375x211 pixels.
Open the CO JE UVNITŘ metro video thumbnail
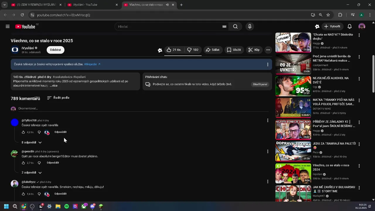[x=293, y=64]
